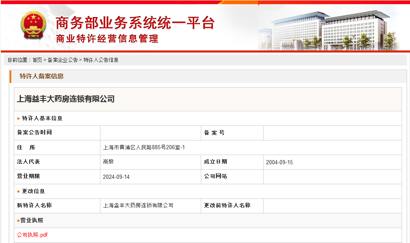Click the 更改信息 section label
The height and width of the screenshot is (243, 410).
coord(33,191)
